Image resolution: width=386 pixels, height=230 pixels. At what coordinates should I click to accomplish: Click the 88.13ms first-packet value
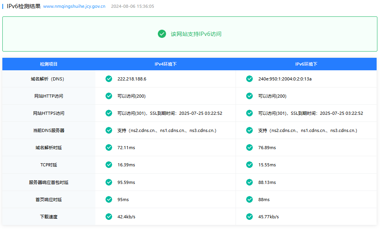click(x=267, y=182)
